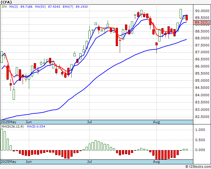The image size is (211, 169).
Task: Click the 86.0000 price axis label
Action: click(202, 66)
